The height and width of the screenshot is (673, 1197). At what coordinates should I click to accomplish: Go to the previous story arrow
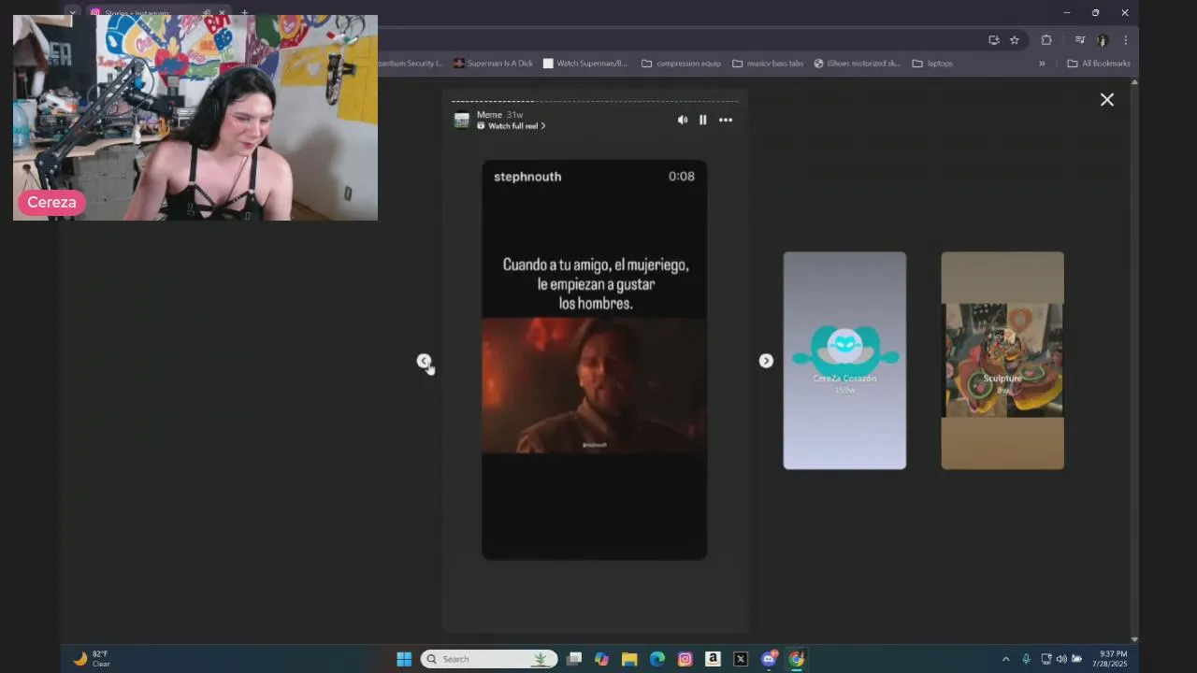pos(424,361)
